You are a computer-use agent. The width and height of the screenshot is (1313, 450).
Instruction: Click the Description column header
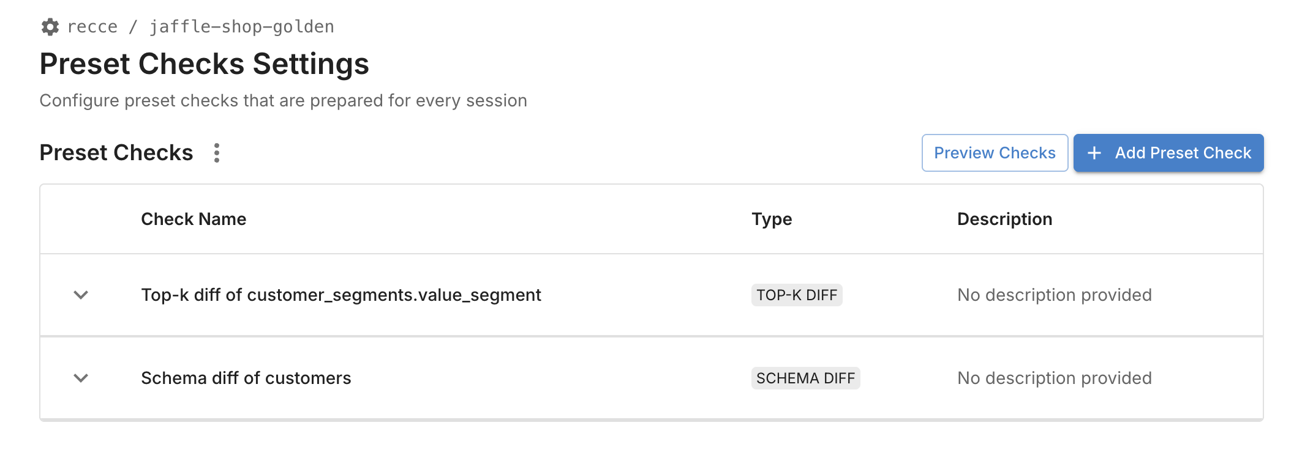click(1004, 219)
